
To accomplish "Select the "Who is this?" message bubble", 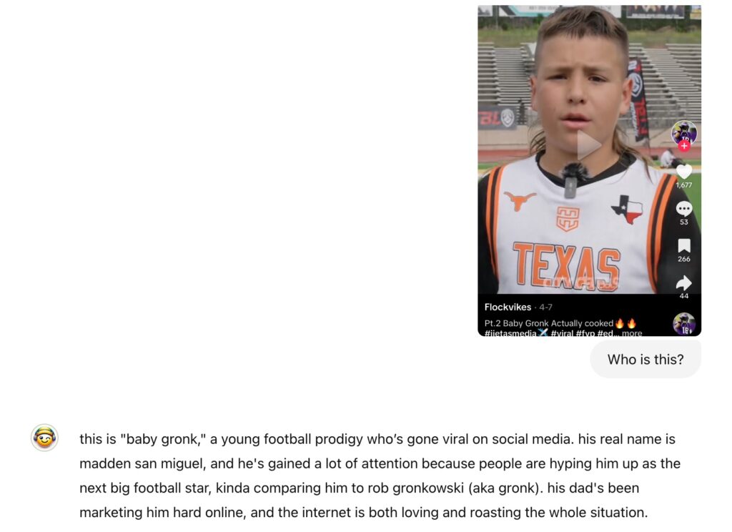I will (646, 359).
